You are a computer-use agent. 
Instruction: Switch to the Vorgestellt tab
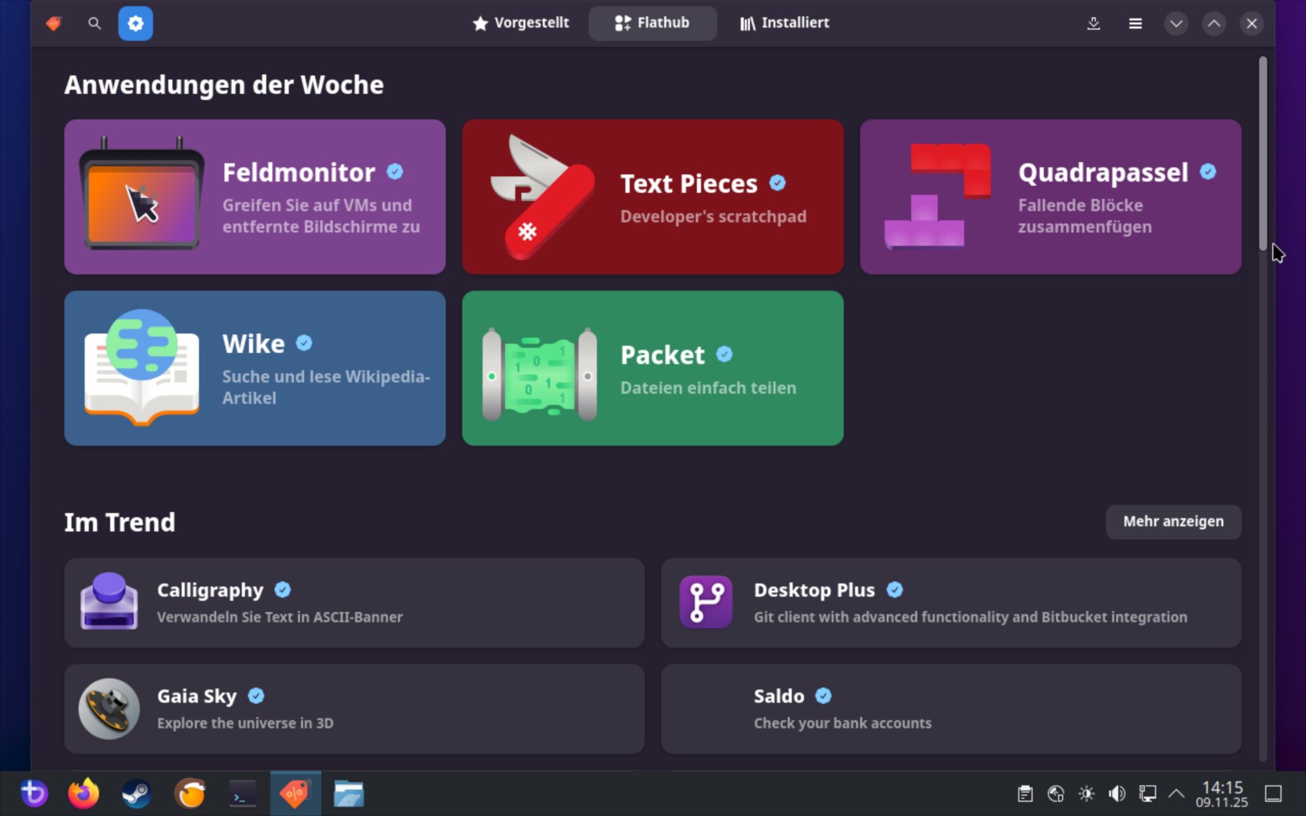point(520,23)
